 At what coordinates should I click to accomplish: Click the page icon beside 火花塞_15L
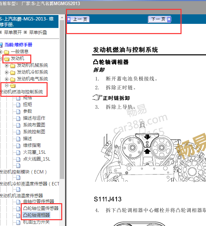pos(18,152)
